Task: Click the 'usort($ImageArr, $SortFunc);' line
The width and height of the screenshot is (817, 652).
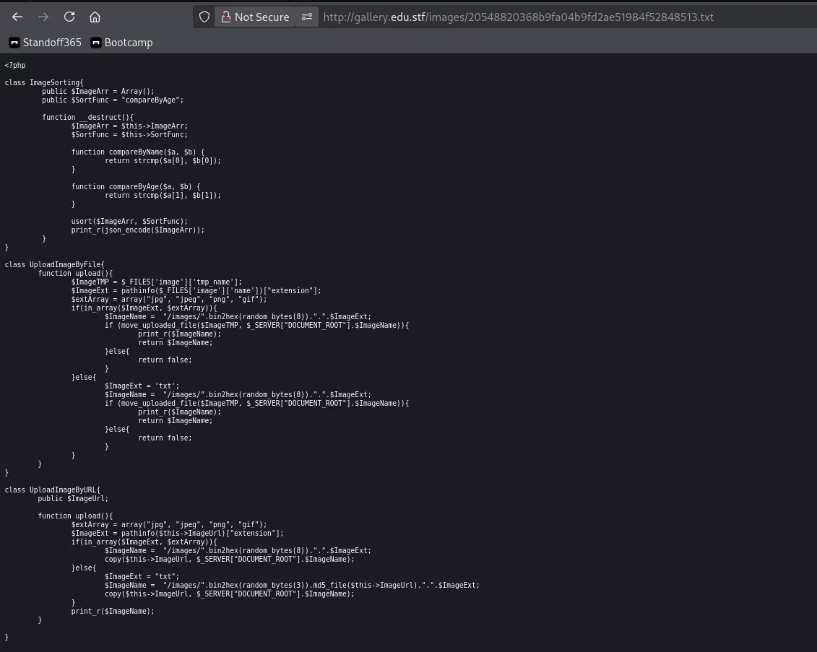Action: point(129,222)
